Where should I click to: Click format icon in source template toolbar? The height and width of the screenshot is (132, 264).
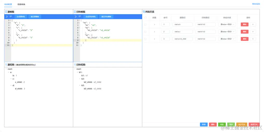click(x=7, y=17)
